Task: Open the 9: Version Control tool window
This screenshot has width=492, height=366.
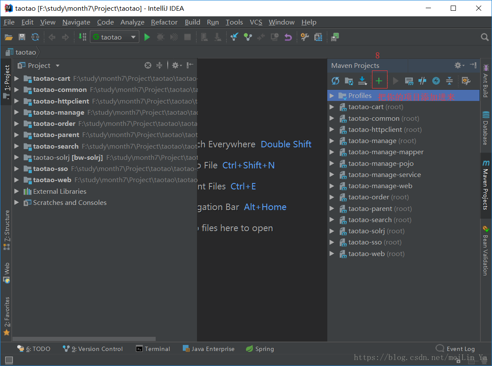Action: coord(92,349)
